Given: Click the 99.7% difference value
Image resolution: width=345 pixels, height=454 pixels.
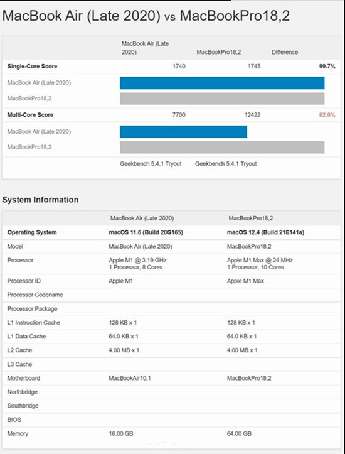Looking at the screenshot, I should click(327, 67).
